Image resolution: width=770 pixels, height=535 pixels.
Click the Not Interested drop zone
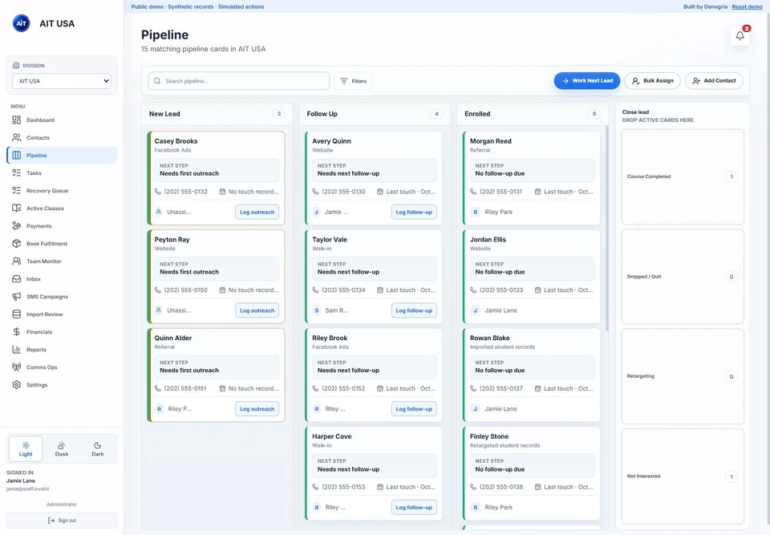tap(683, 476)
